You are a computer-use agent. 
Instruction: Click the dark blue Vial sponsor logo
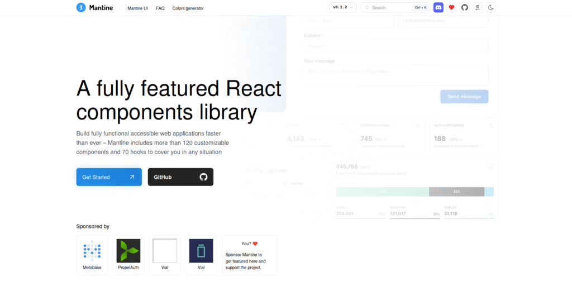[x=201, y=251]
